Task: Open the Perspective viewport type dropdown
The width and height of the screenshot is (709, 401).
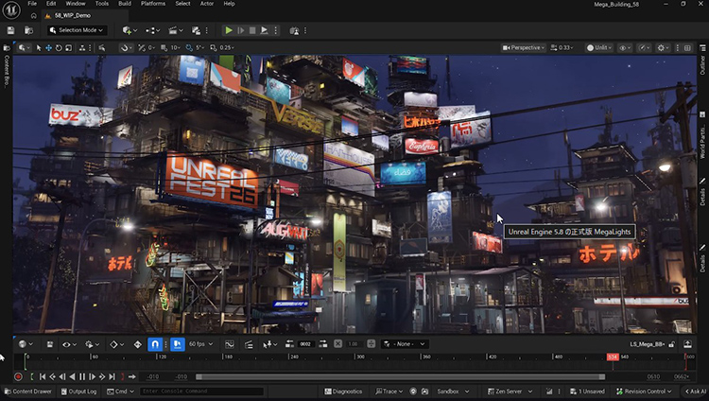Action: click(x=523, y=47)
